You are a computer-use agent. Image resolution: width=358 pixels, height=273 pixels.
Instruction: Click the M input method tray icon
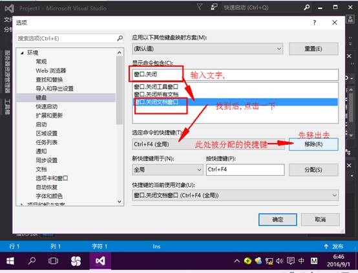[x=314, y=261]
